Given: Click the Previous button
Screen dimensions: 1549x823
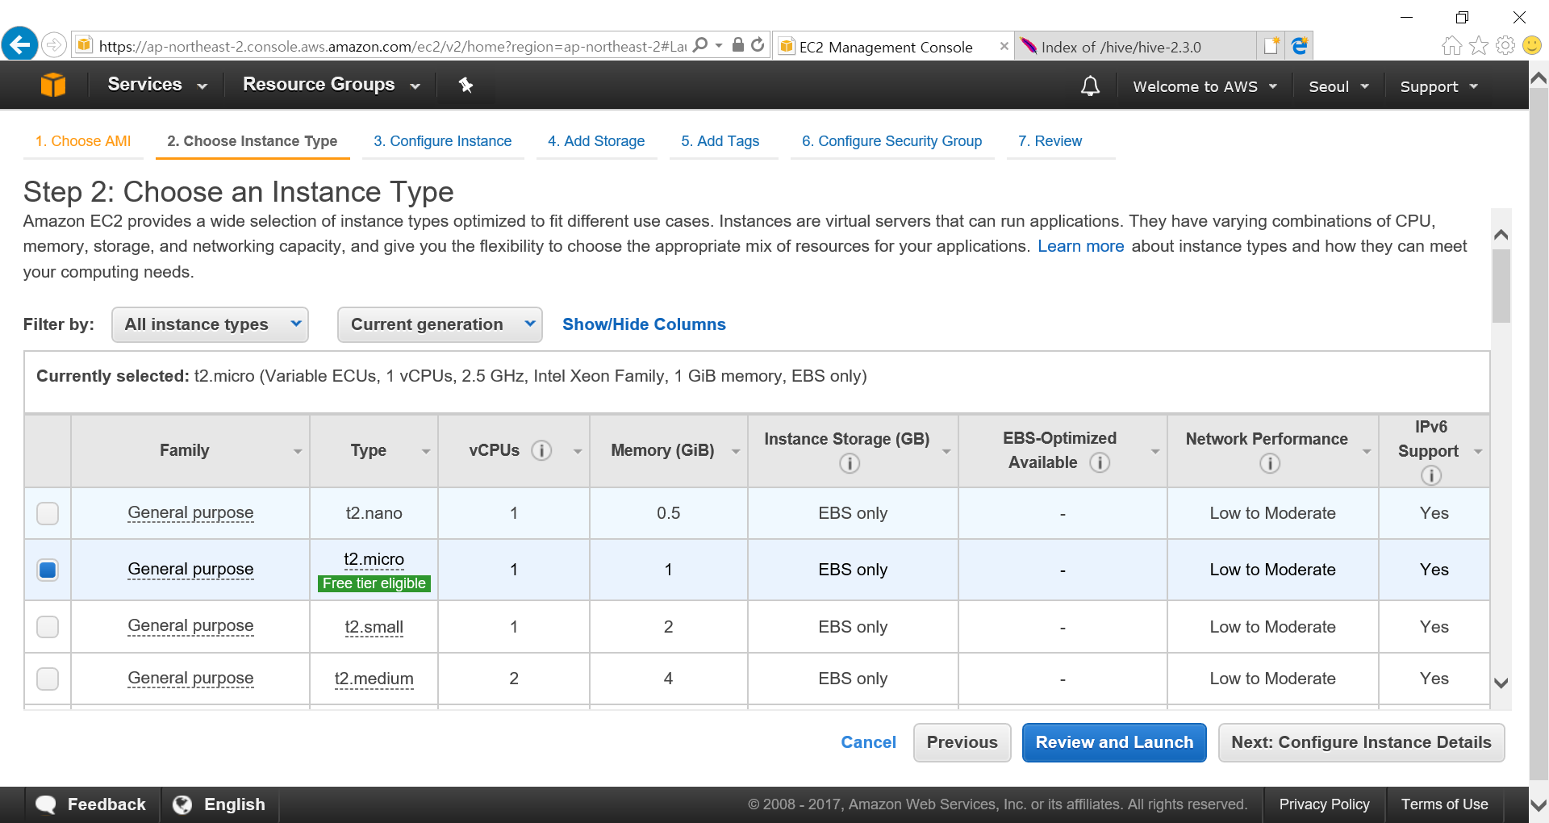Looking at the screenshot, I should pyautogui.click(x=962, y=742).
